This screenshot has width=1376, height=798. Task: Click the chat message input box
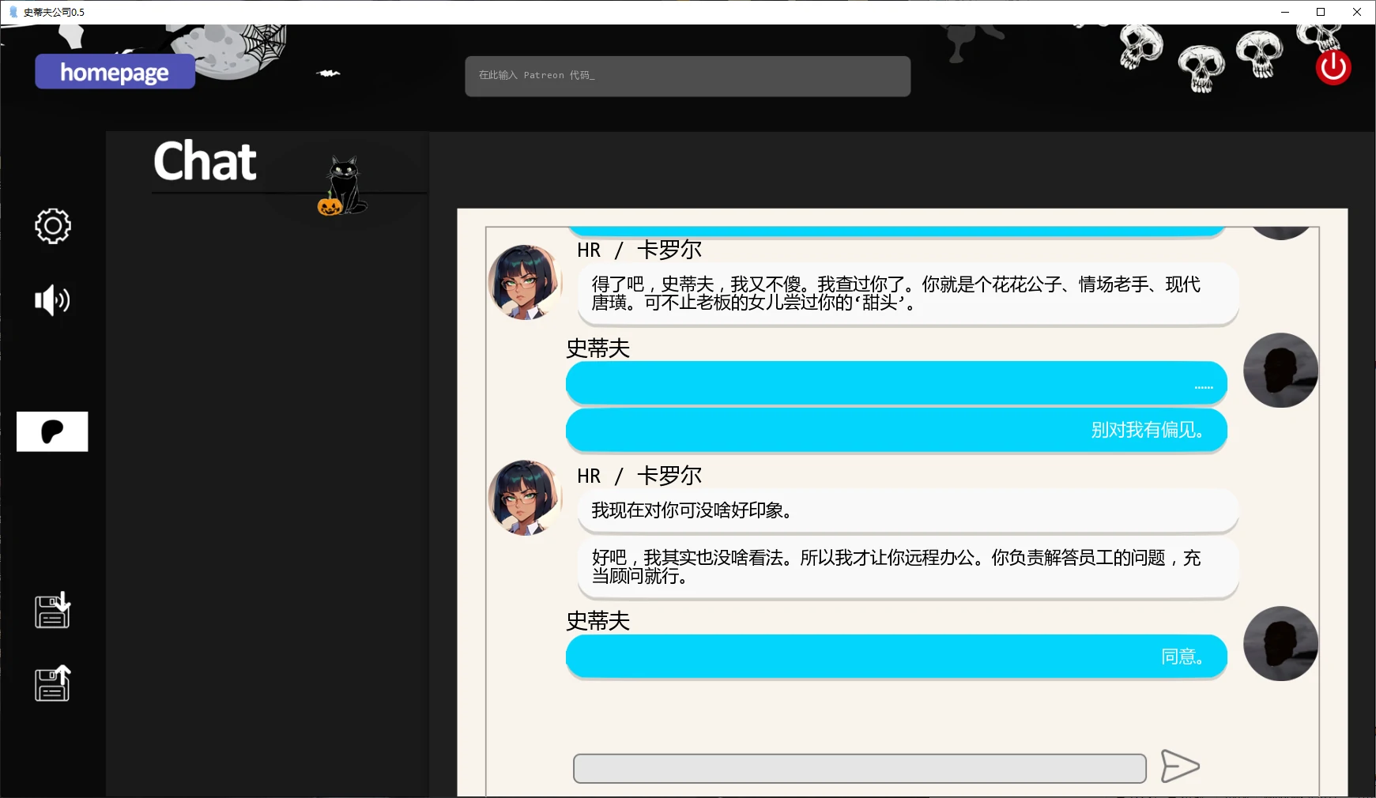(x=859, y=767)
